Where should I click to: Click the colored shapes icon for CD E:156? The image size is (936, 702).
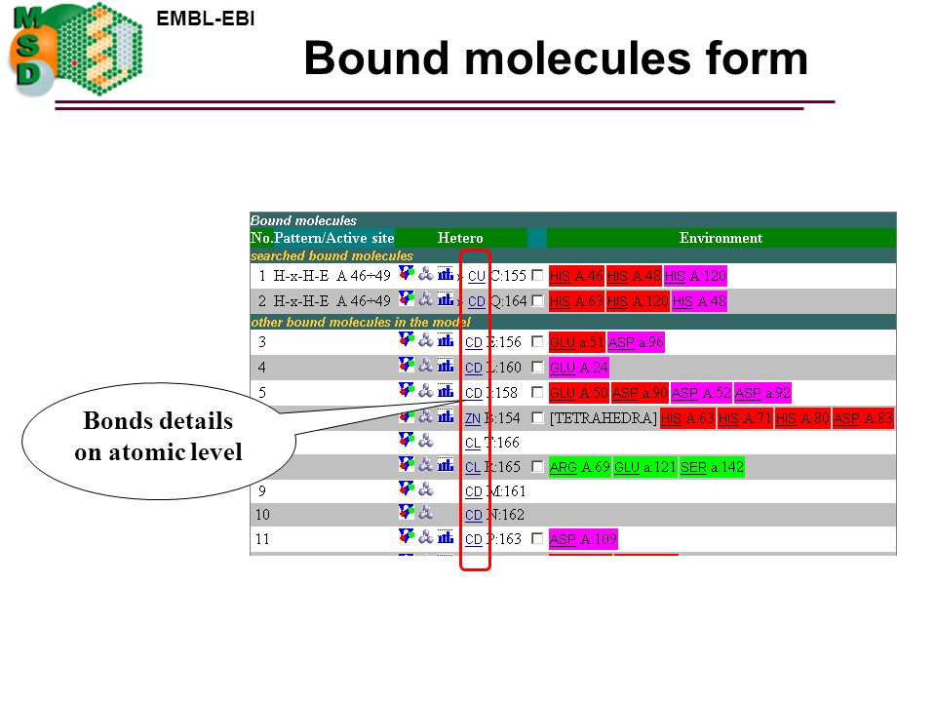(x=407, y=339)
